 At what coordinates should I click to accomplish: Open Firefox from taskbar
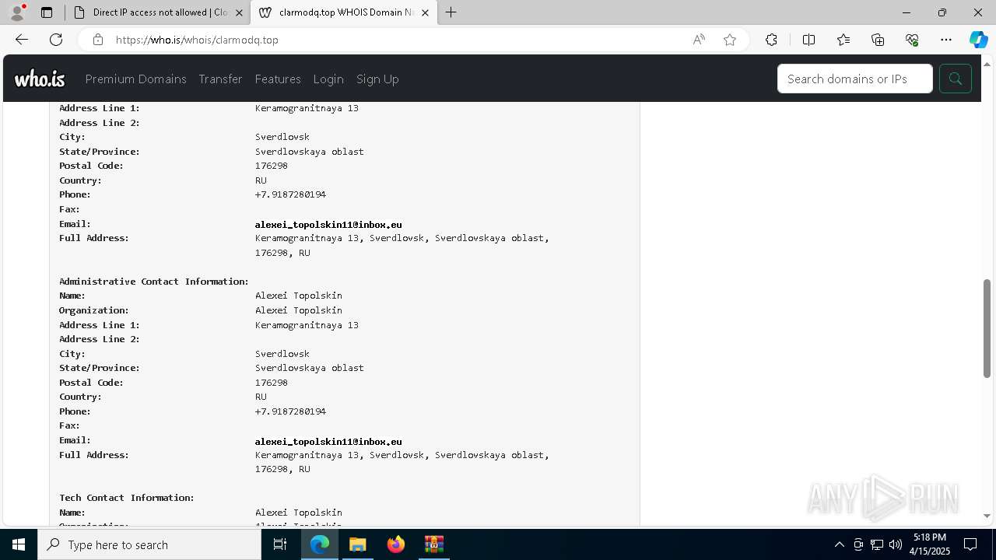click(x=395, y=544)
